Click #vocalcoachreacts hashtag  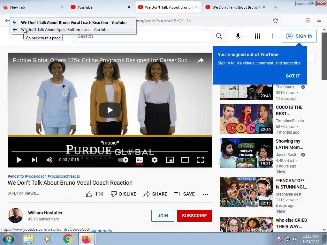click(64, 176)
